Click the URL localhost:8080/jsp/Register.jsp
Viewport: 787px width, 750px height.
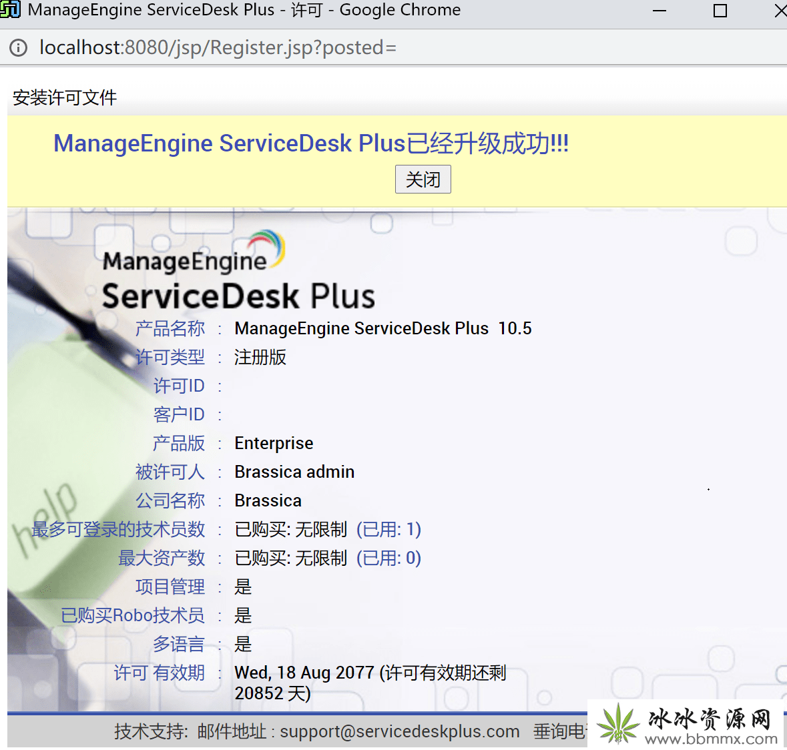[218, 47]
